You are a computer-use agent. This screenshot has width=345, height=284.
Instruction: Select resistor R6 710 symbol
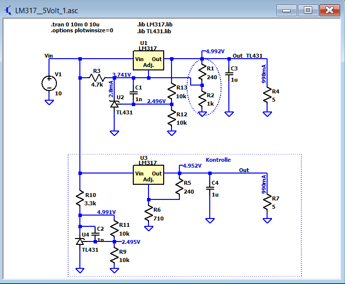click(x=149, y=214)
